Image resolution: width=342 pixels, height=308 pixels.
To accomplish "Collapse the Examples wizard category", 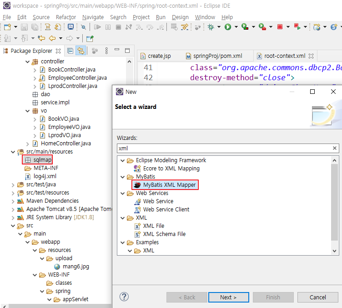I will 123,242.
